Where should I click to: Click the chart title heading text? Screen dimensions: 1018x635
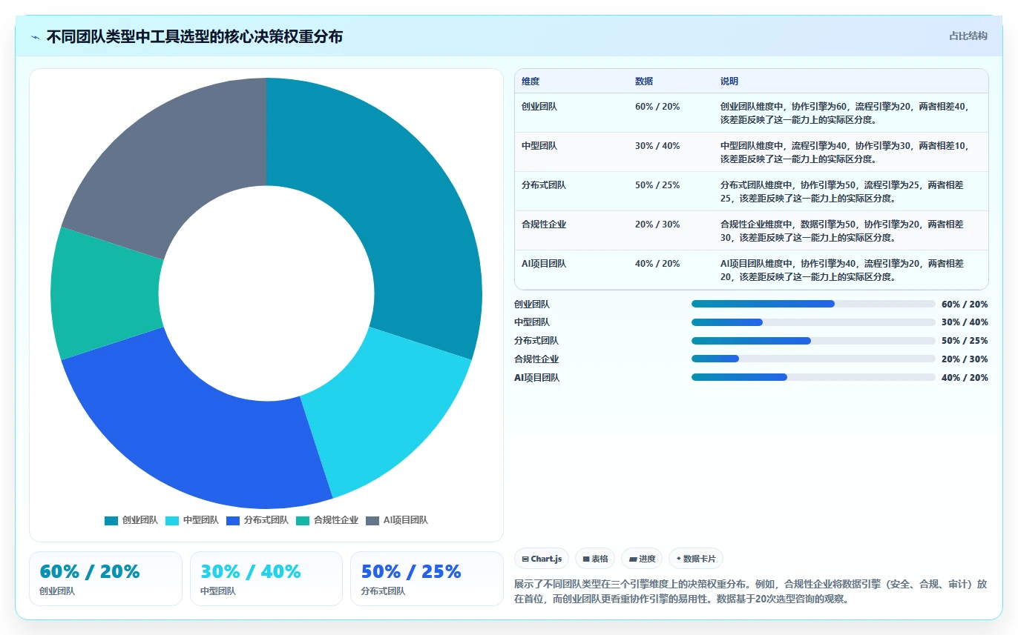point(194,36)
